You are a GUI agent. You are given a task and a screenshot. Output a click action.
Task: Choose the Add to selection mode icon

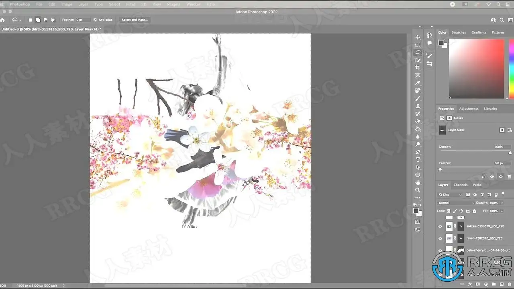[x=37, y=20]
